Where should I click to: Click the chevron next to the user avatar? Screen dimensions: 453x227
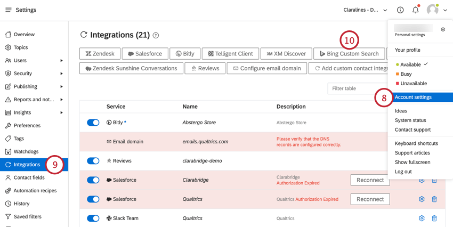(x=445, y=11)
